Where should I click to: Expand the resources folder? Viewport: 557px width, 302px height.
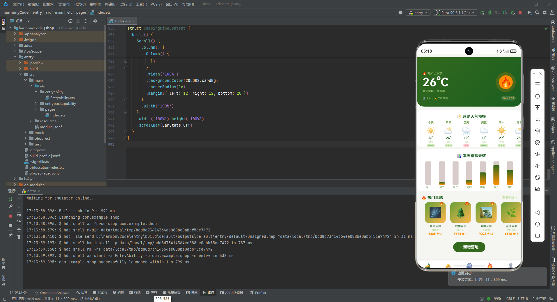pos(31,121)
